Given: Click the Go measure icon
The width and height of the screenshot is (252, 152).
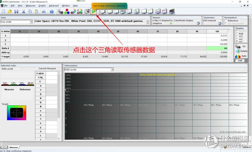Looking at the screenshot, I should [238, 46].
